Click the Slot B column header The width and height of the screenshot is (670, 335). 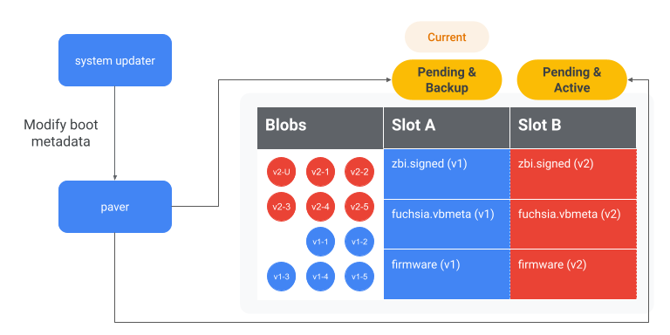pyautogui.click(x=573, y=127)
